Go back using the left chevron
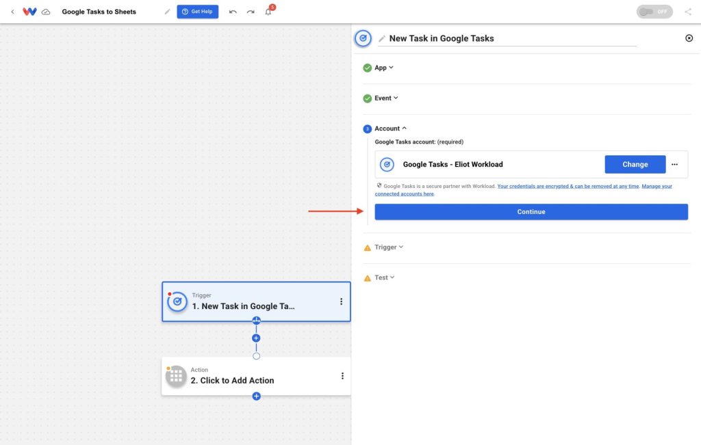 (x=12, y=12)
